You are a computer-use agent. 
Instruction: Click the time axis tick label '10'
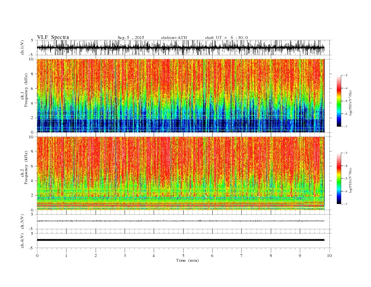click(x=329, y=256)
